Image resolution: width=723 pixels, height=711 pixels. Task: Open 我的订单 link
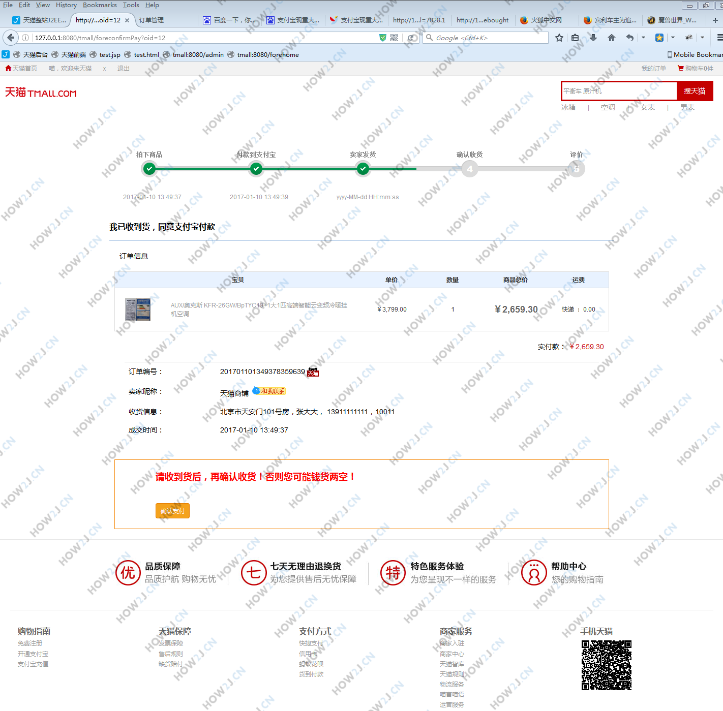click(653, 68)
